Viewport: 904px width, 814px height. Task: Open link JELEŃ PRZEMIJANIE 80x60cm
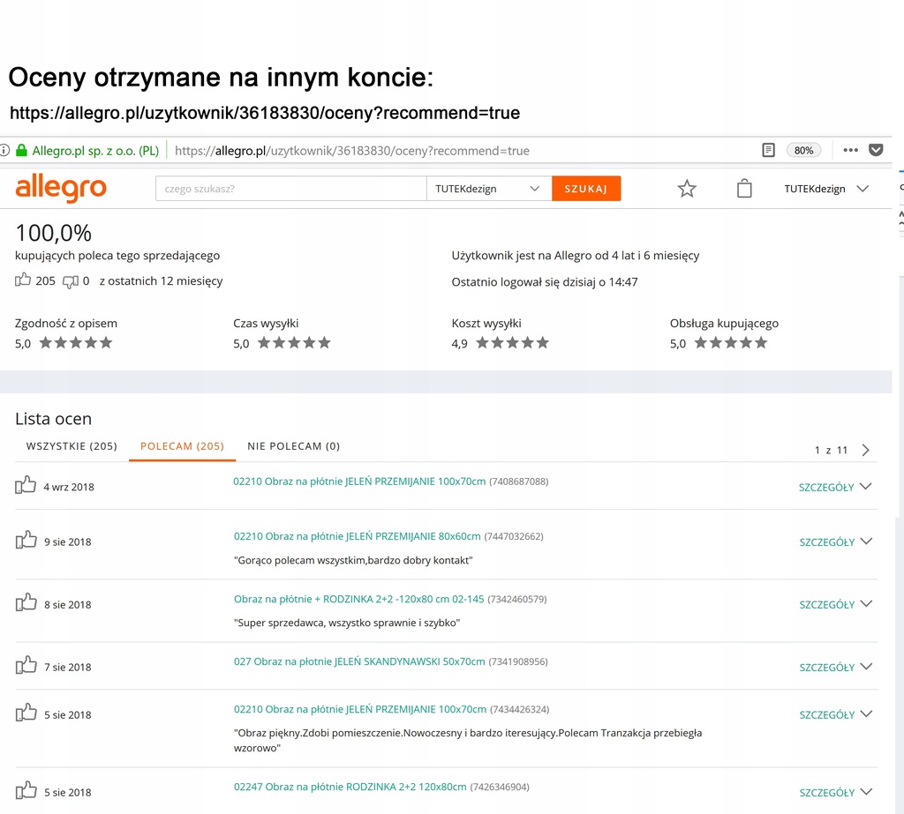(x=357, y=536)
